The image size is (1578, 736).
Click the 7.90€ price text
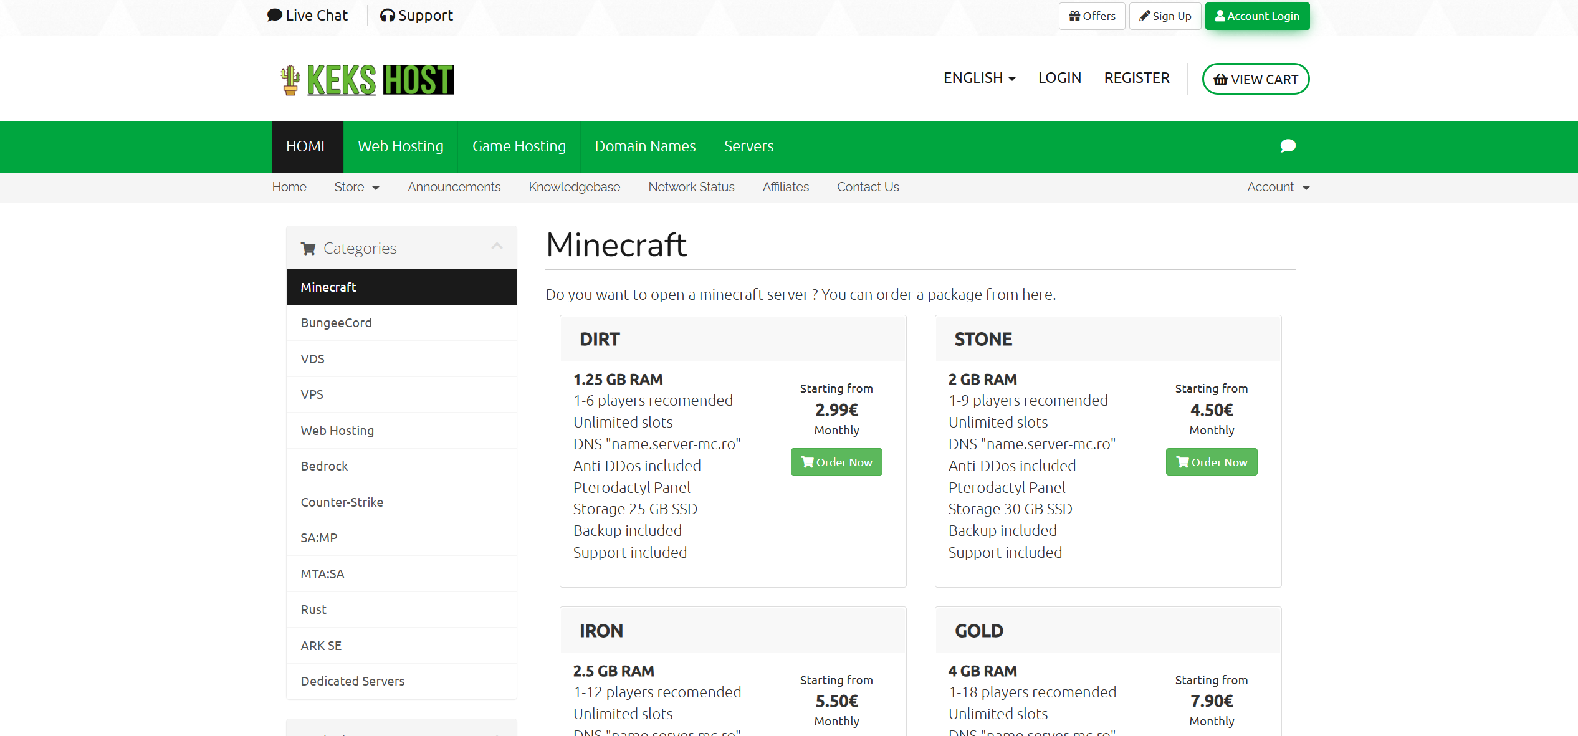[x=1212, y=701]
